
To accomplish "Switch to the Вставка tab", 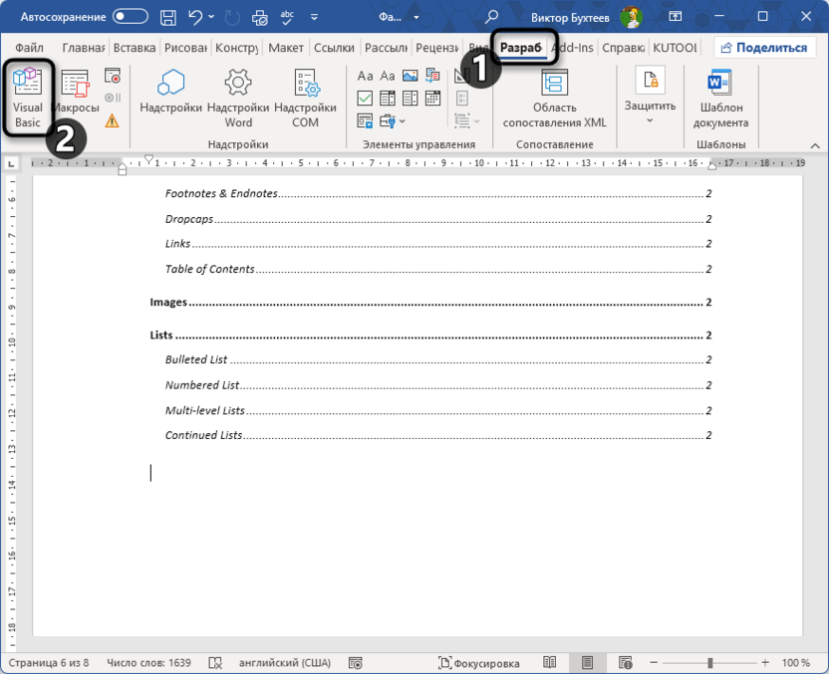I will 134,47.
